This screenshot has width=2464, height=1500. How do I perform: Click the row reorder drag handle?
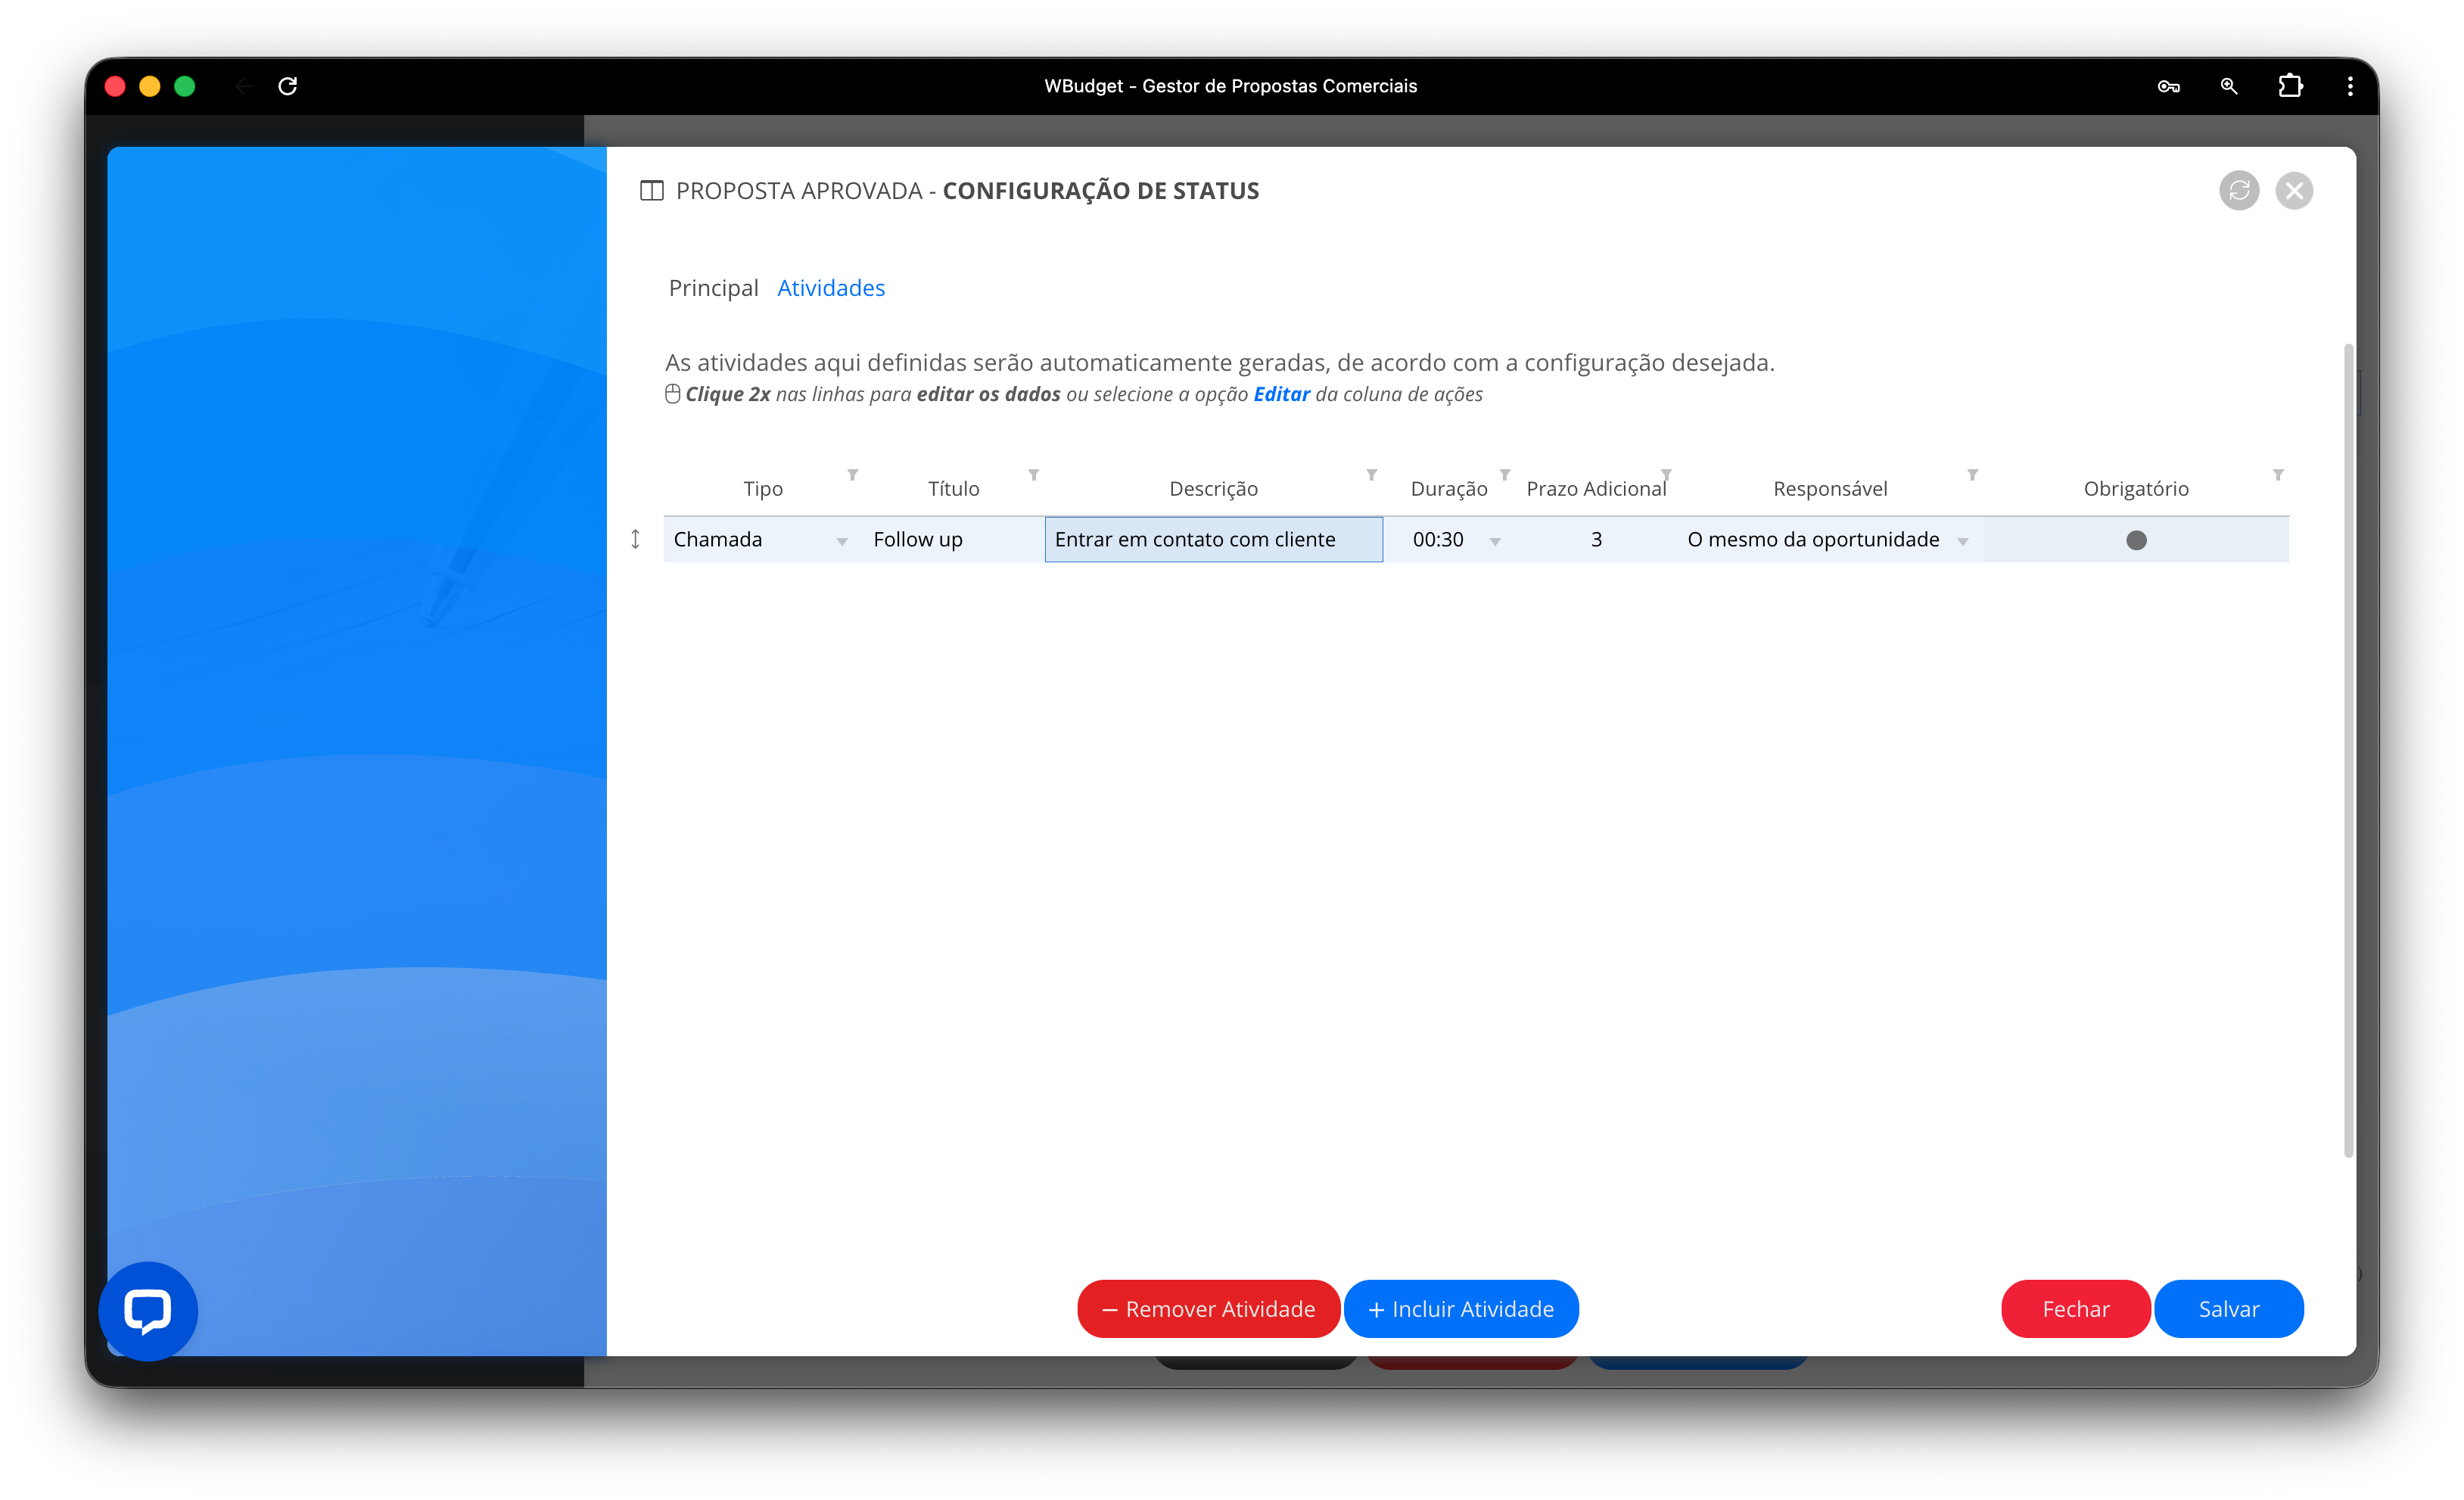635,539
